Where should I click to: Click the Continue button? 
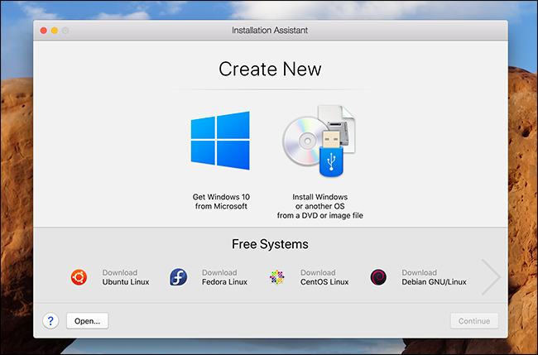(474, 321)
